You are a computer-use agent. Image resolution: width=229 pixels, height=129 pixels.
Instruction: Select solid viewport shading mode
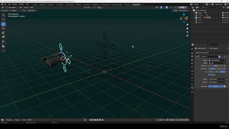[x=181, y=8]
